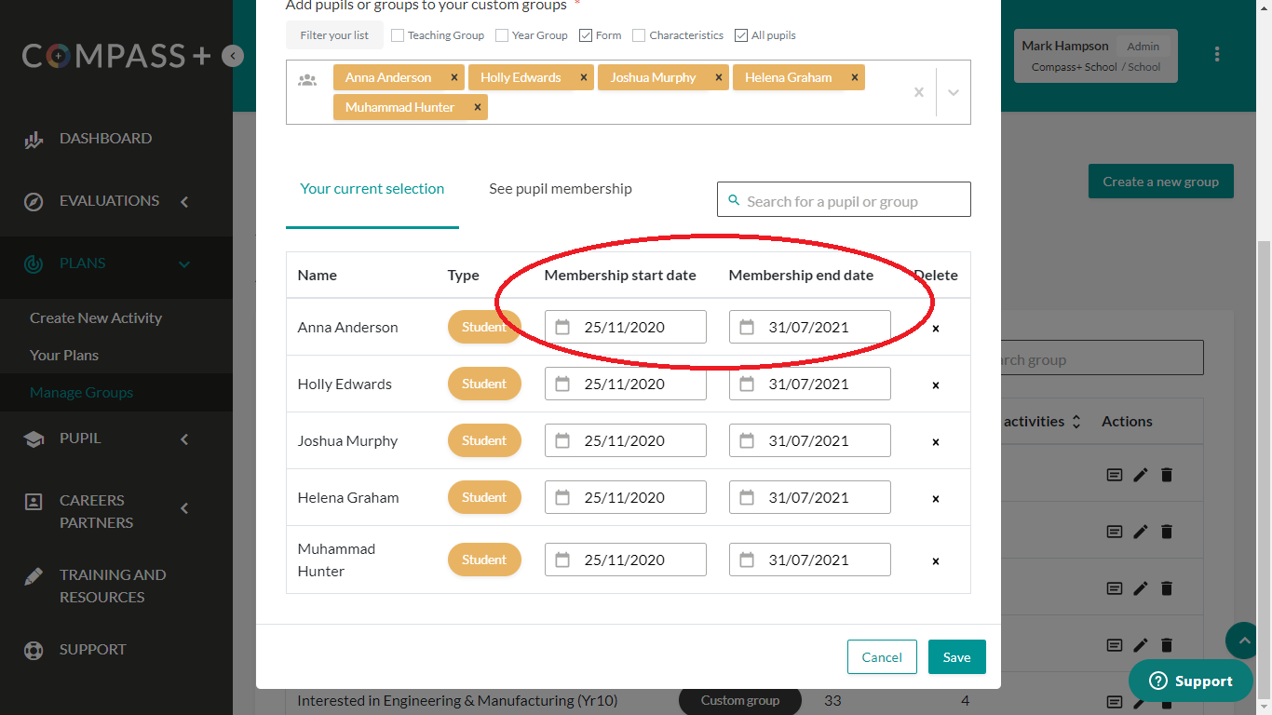Delete Anna Anderson row from table

click(x=936, y=328)
